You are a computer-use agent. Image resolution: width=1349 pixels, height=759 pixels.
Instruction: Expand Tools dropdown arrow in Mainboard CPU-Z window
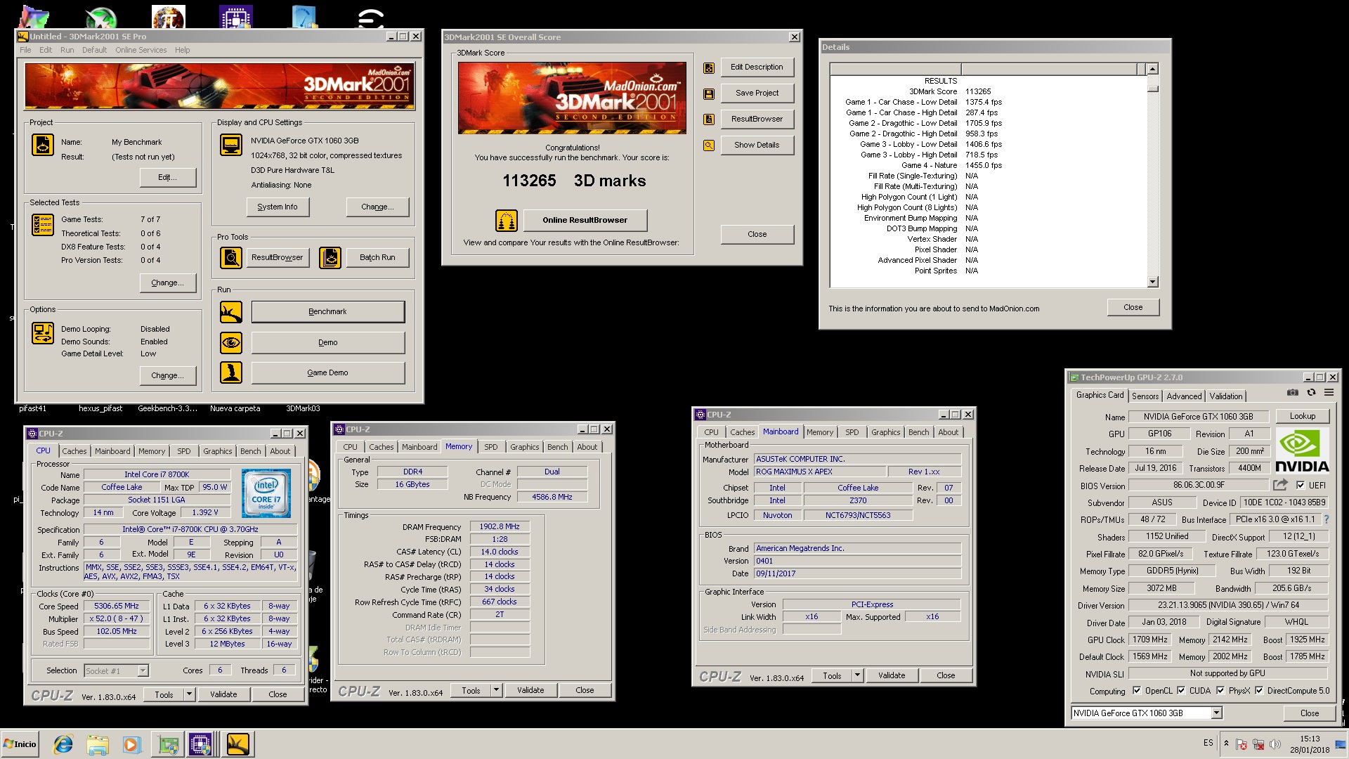click(857, 675)
